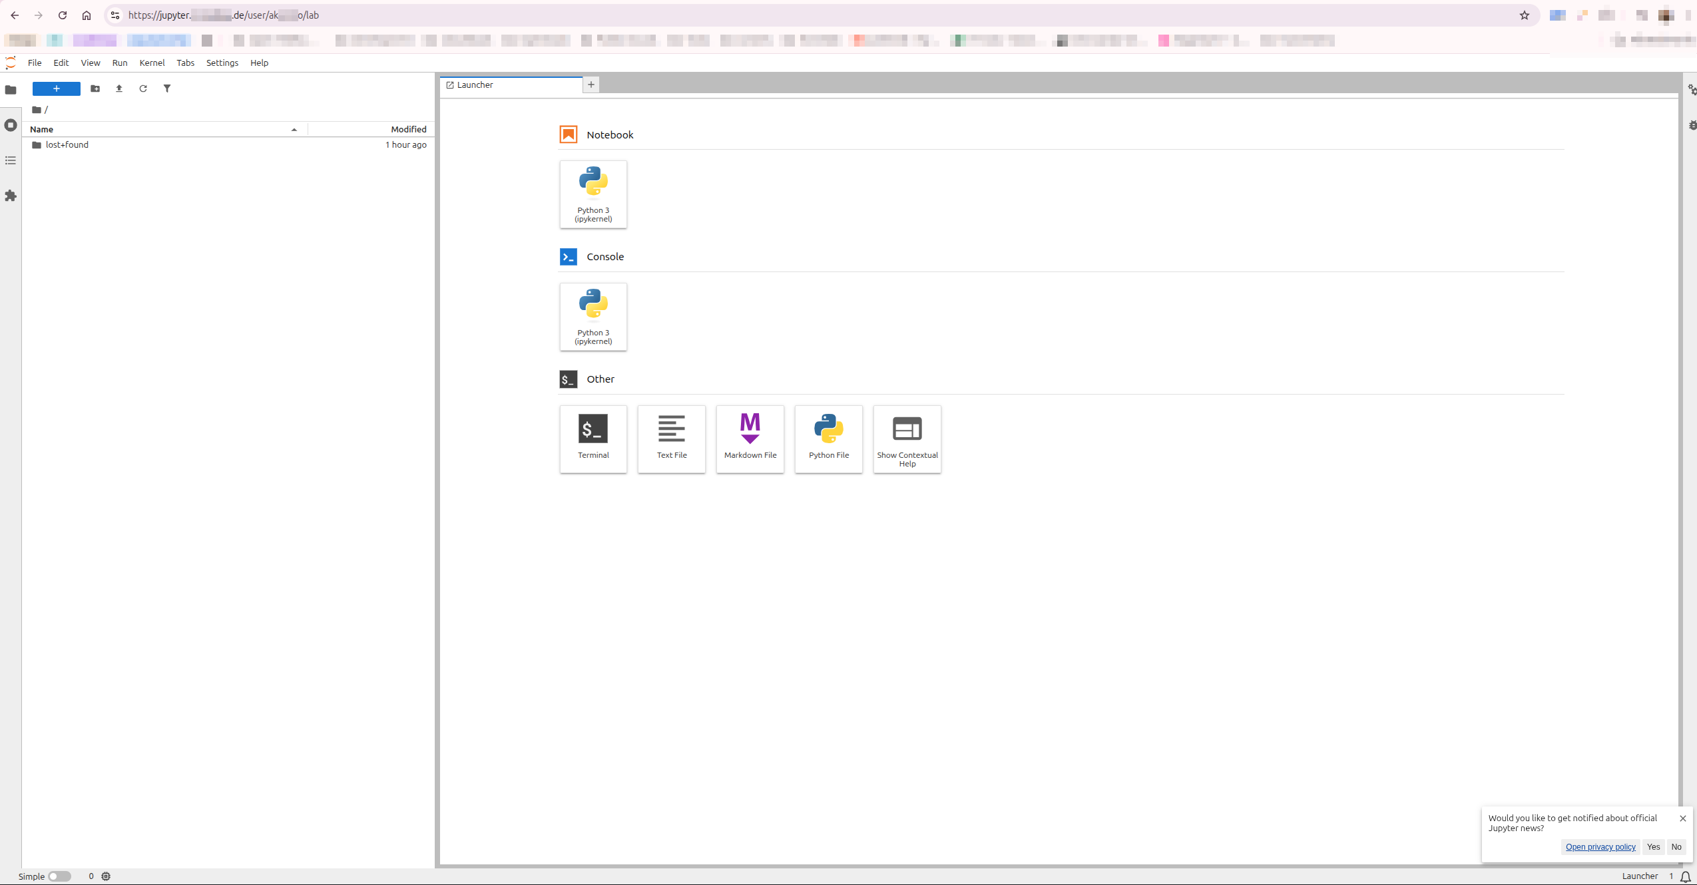1697x885 pixels.
Task: Click the upload files icon
Action: 119,88
